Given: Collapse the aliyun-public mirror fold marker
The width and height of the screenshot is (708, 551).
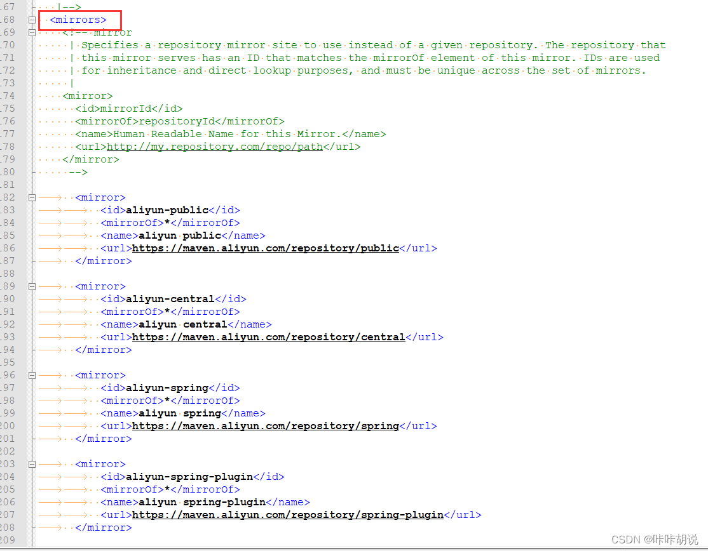Looking at the screenshot, I should click(x=32, y=197).
